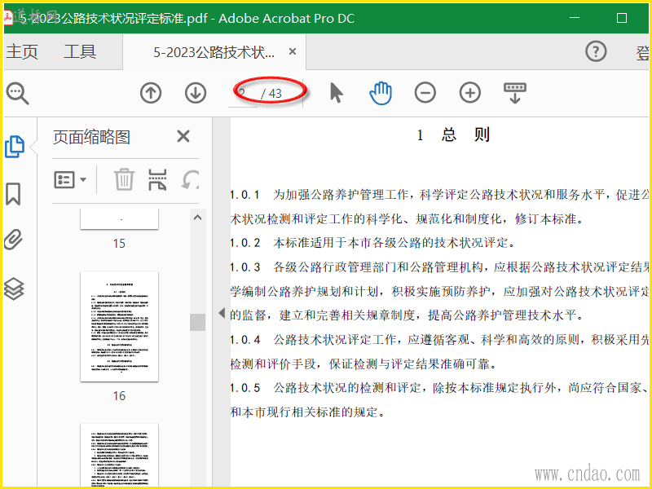Screen dimensions: 652x489
Task: Open the layers panel icon
Action: (x=14, y=289)
